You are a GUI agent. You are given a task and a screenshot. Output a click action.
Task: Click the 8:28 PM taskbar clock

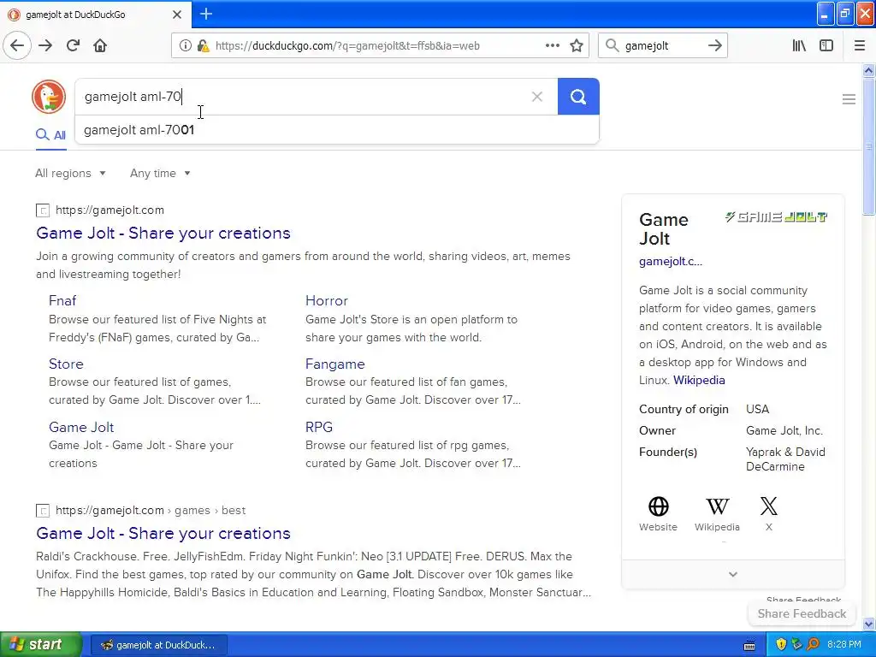(843, 645)
